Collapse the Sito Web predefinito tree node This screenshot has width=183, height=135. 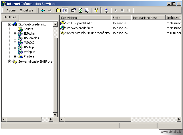pos(9,24)
